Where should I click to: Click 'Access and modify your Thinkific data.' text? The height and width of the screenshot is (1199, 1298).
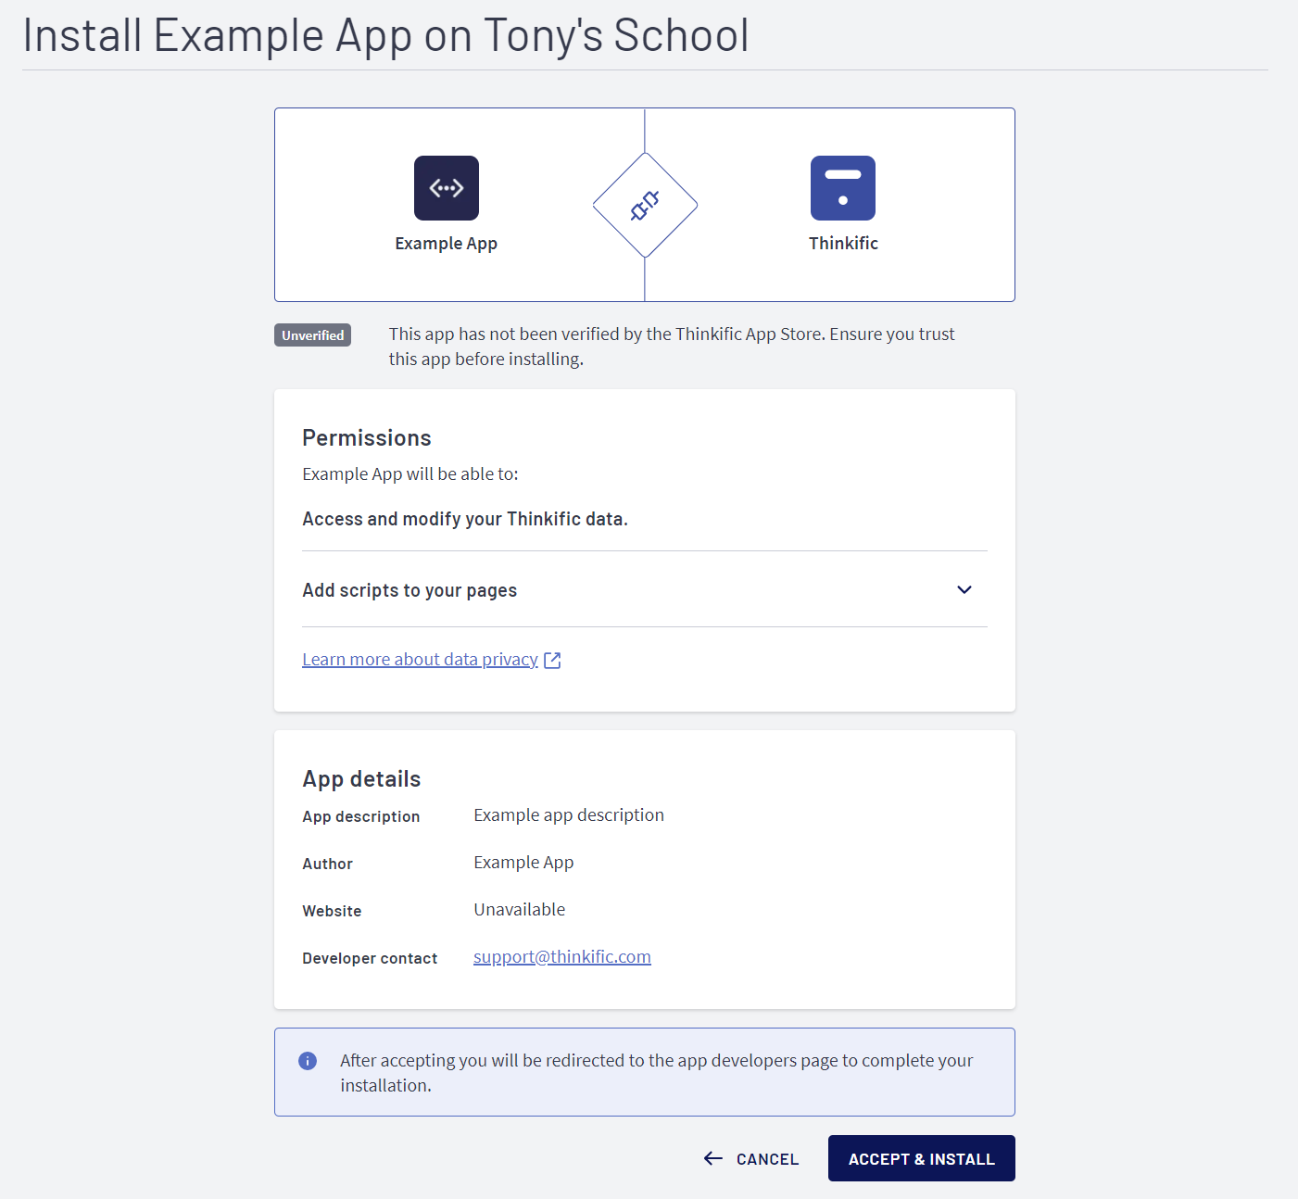coord(465,519)
